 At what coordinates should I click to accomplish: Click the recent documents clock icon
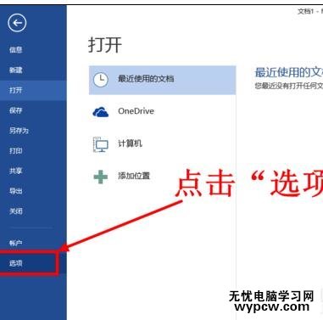101,80
